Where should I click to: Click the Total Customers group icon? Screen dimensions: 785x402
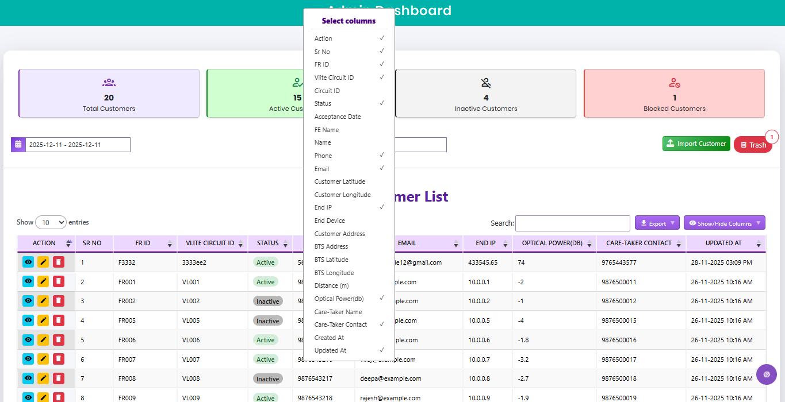109,83
